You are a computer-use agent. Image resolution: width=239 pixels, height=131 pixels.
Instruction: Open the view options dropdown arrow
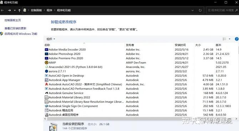pyautogui.click(x=230, y=39)
